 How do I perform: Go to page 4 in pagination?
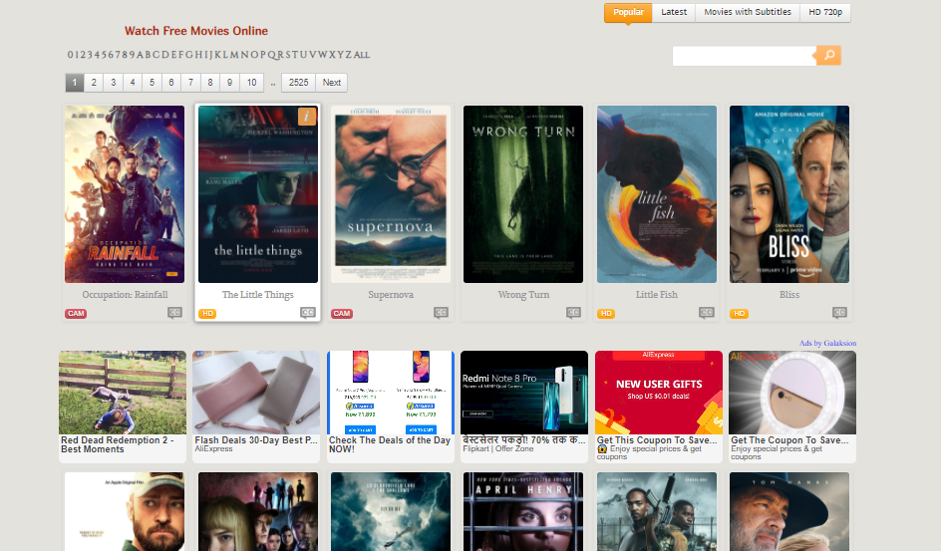[133, 83]
